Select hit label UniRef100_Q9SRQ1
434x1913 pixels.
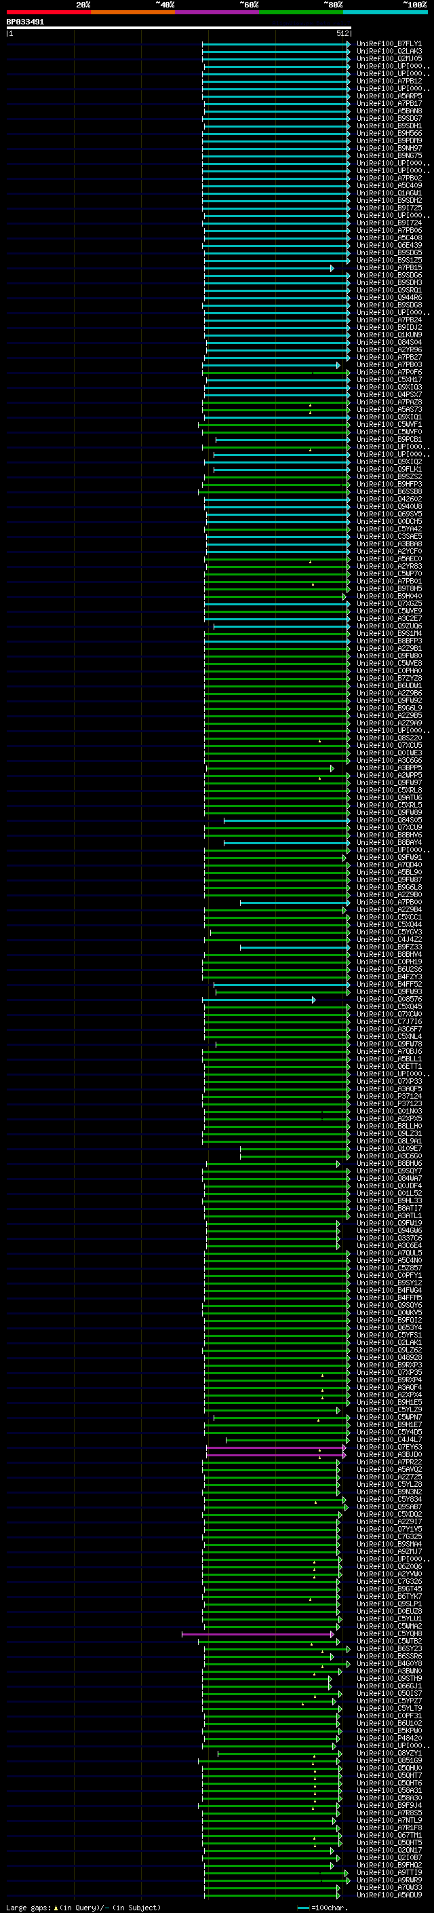[389, 290]
